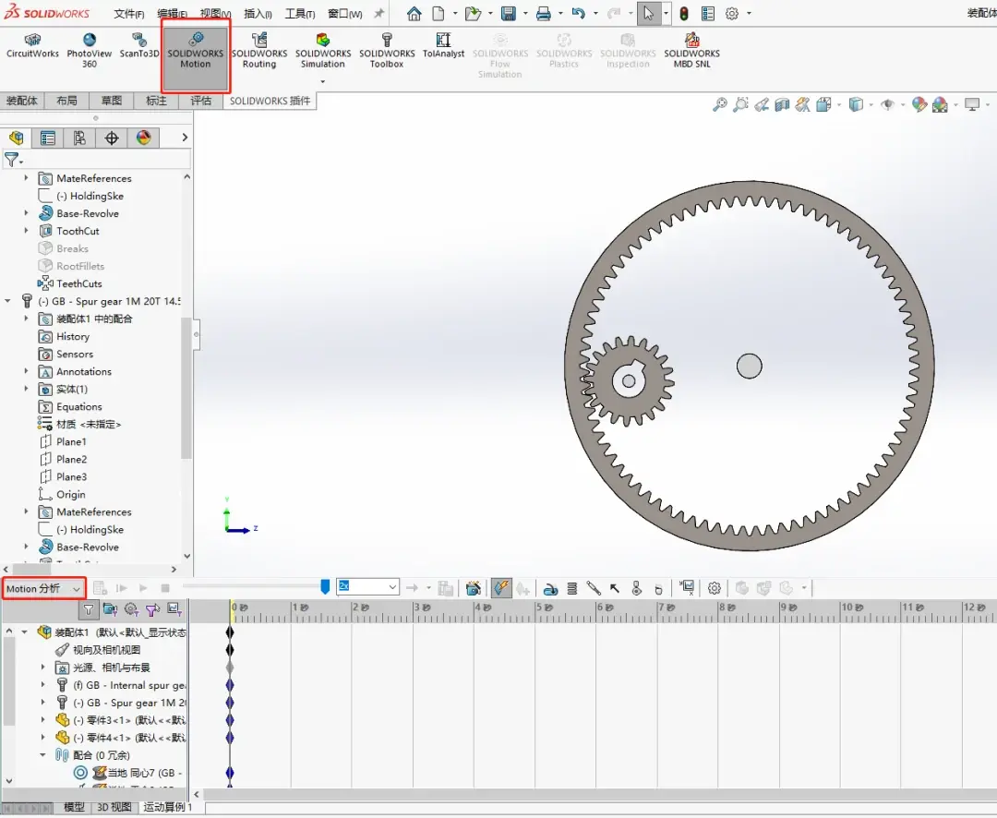The image size is (997, 818).
Task: Save the document
Action: pos(508,13)
